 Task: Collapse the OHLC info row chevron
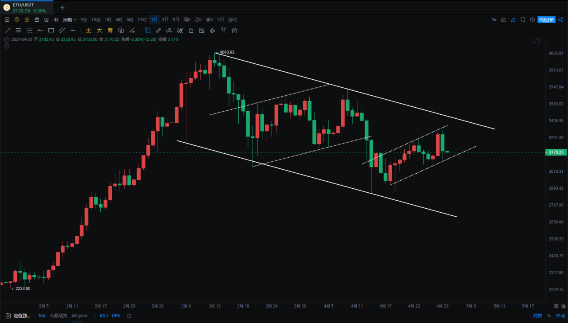coord(6,39)
